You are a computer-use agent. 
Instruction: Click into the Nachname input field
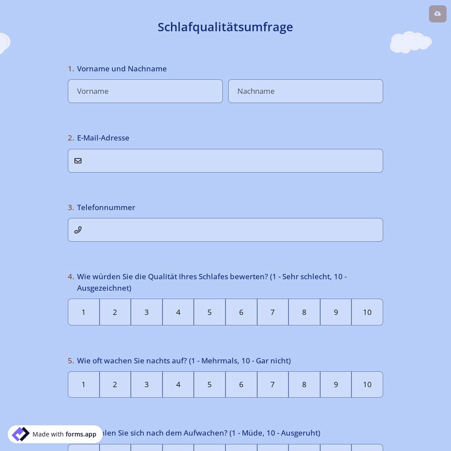point(305,91)
